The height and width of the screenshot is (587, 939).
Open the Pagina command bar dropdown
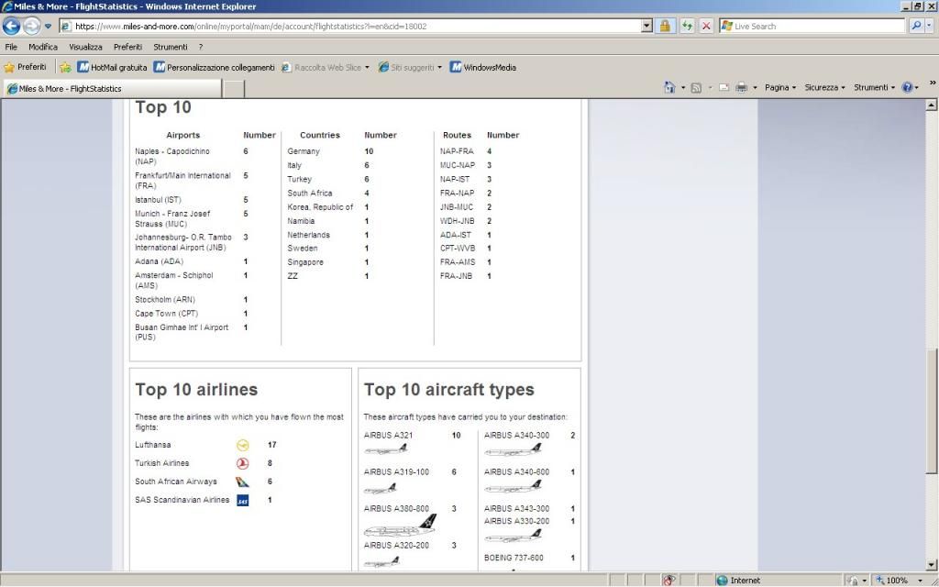click(780, 87)
